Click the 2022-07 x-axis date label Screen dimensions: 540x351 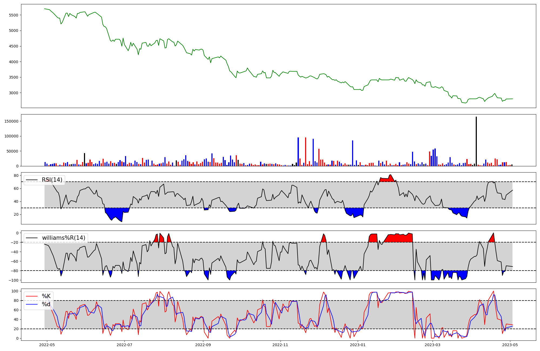point(124,345)
